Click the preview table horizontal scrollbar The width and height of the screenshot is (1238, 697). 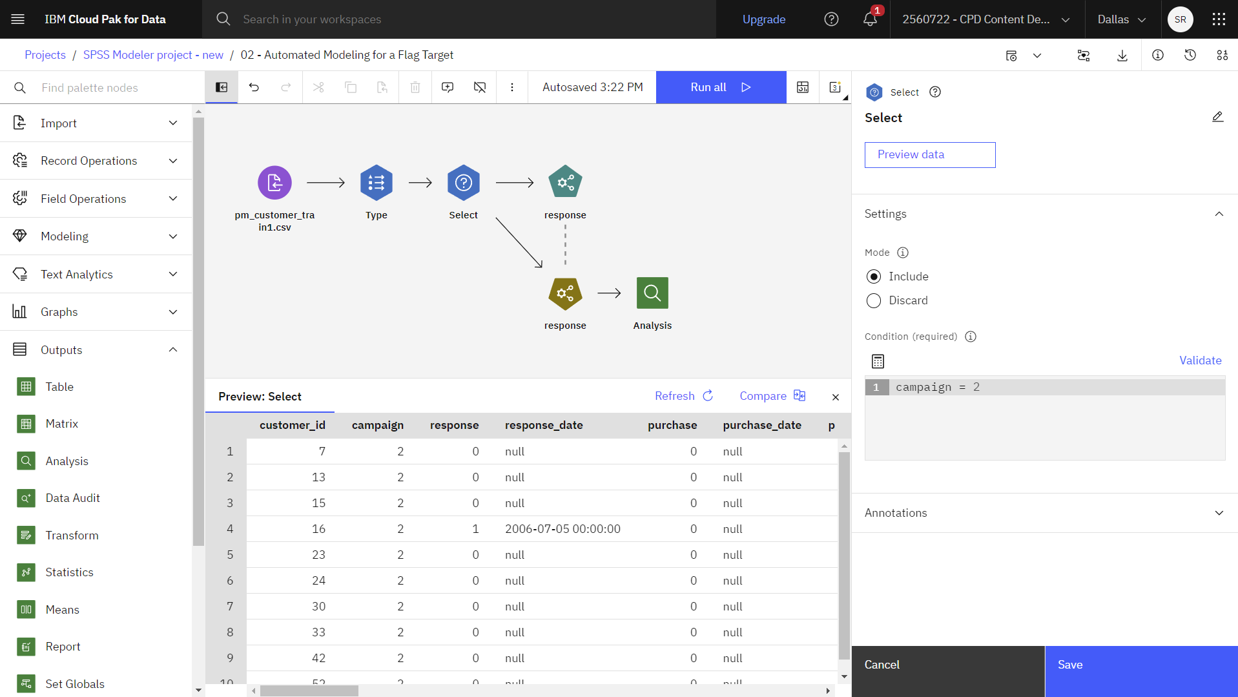(309, 691)
